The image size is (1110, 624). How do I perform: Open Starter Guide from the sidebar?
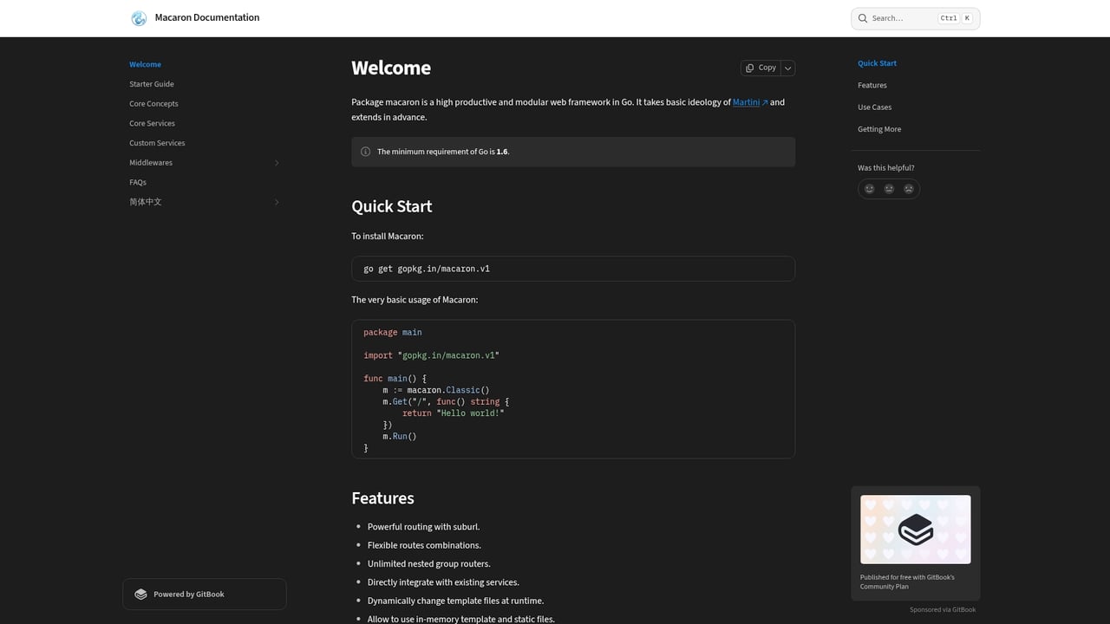(151, 84)
